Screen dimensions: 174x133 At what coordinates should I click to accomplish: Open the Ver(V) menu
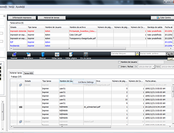[x=11, y=7]
